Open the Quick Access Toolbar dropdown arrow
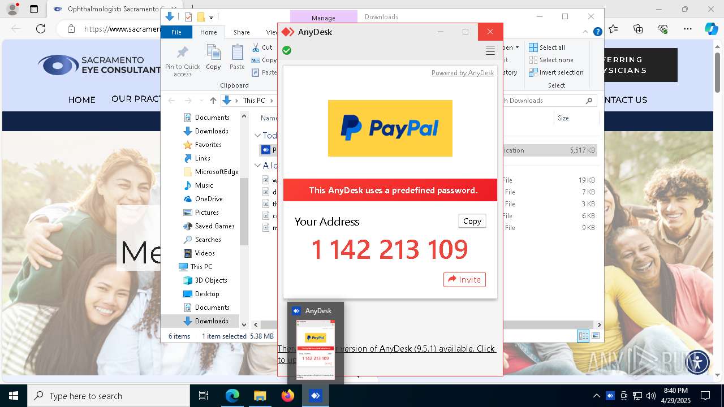The width and height of the screenshot is (724, 407). click(x=211, y=18)
